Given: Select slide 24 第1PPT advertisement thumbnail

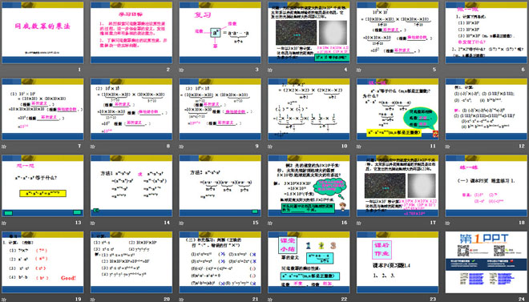Looking at the screenshot, I should [487, 262].
